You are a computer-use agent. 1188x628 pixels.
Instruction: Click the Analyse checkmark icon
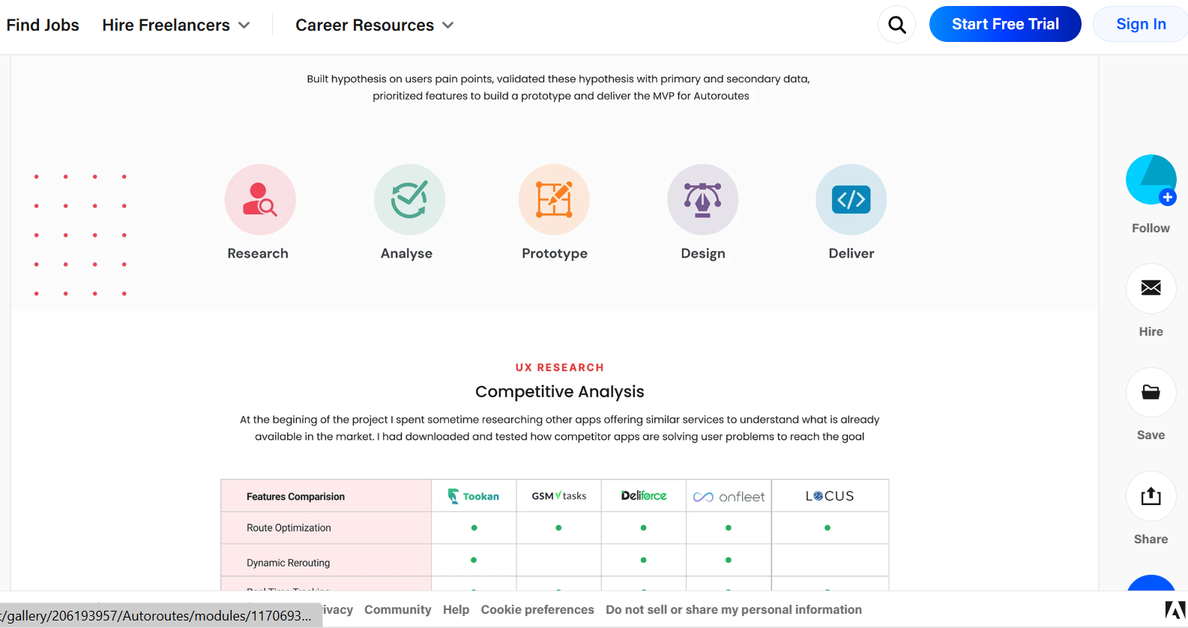(x=409, y=199)
